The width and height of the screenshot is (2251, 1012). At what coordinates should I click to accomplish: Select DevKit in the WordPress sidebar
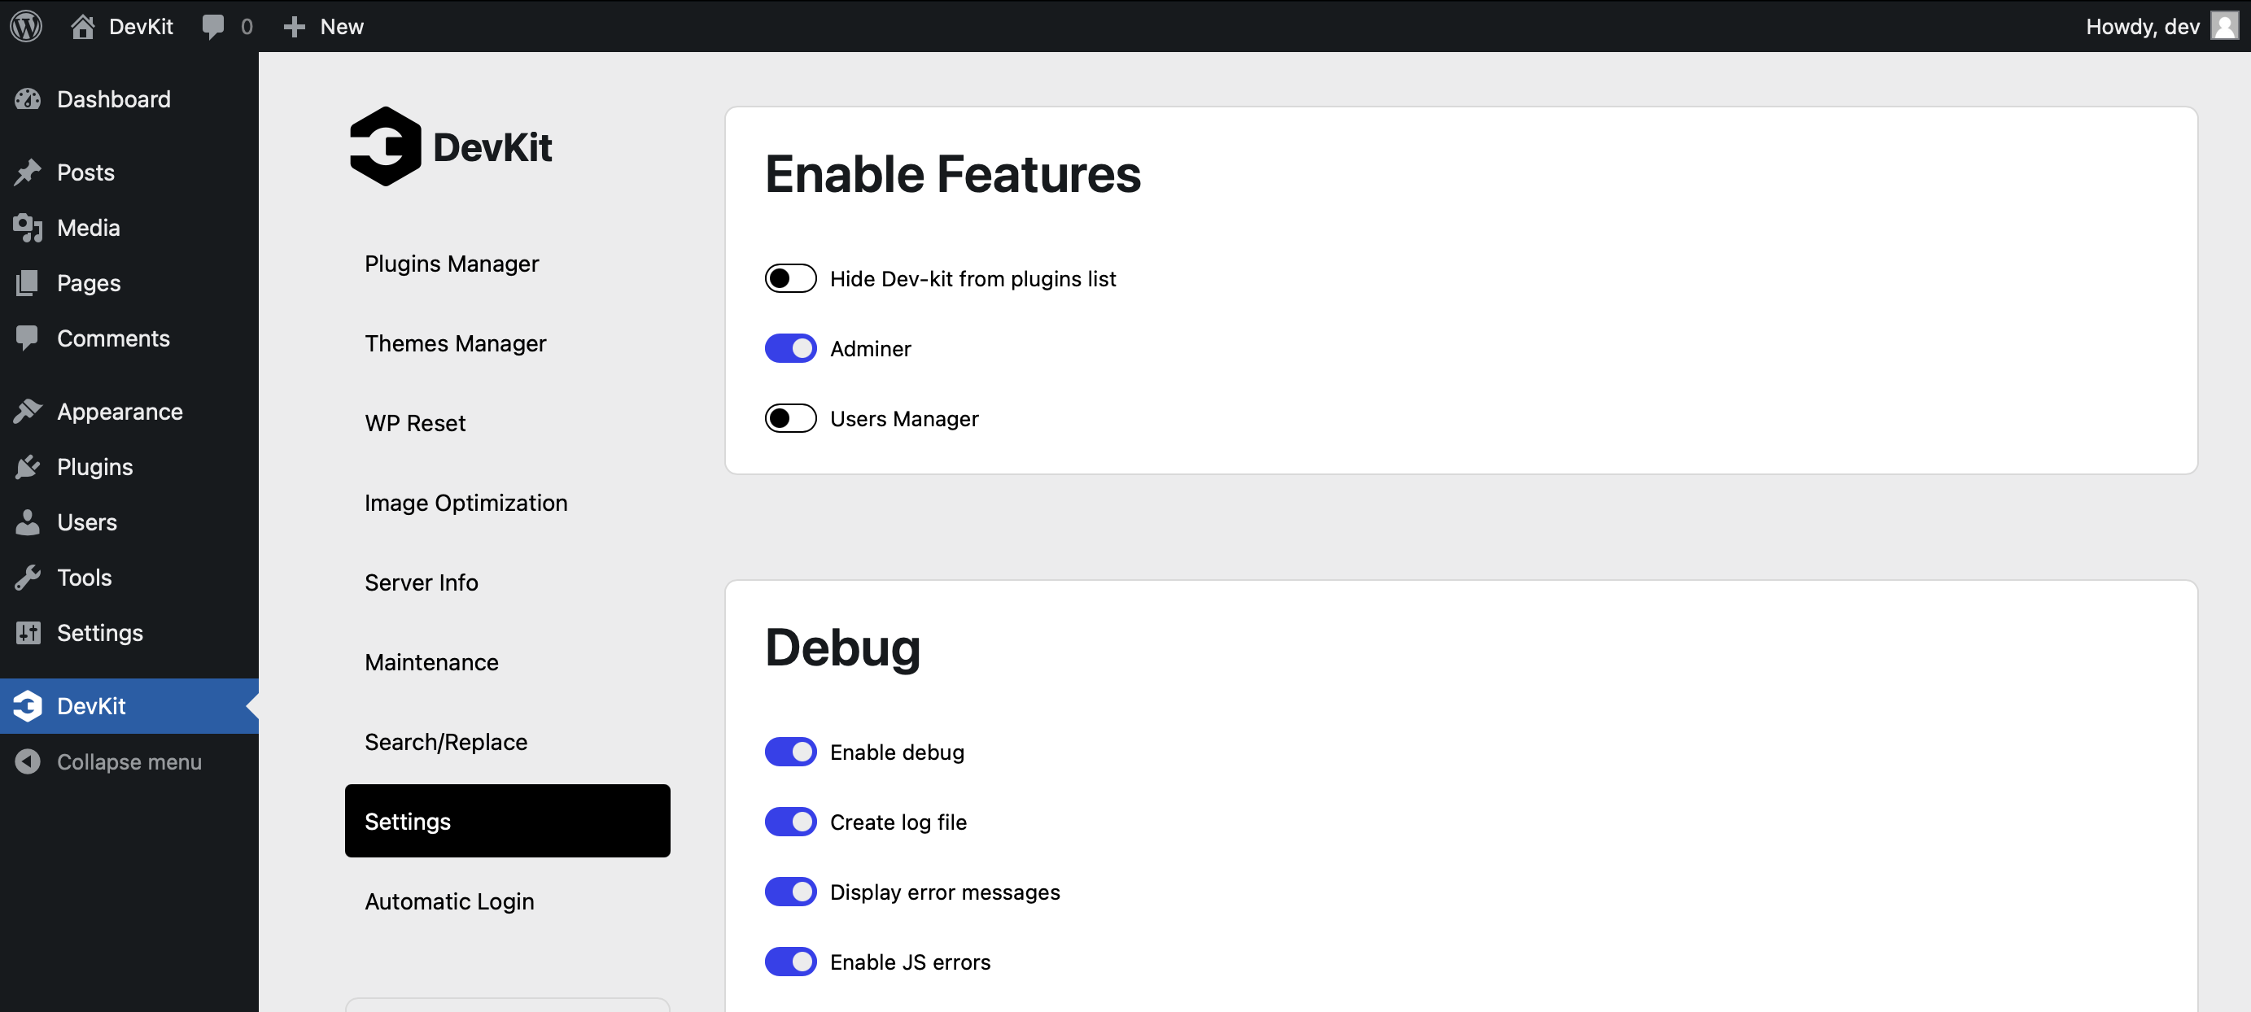pos(91,705)
